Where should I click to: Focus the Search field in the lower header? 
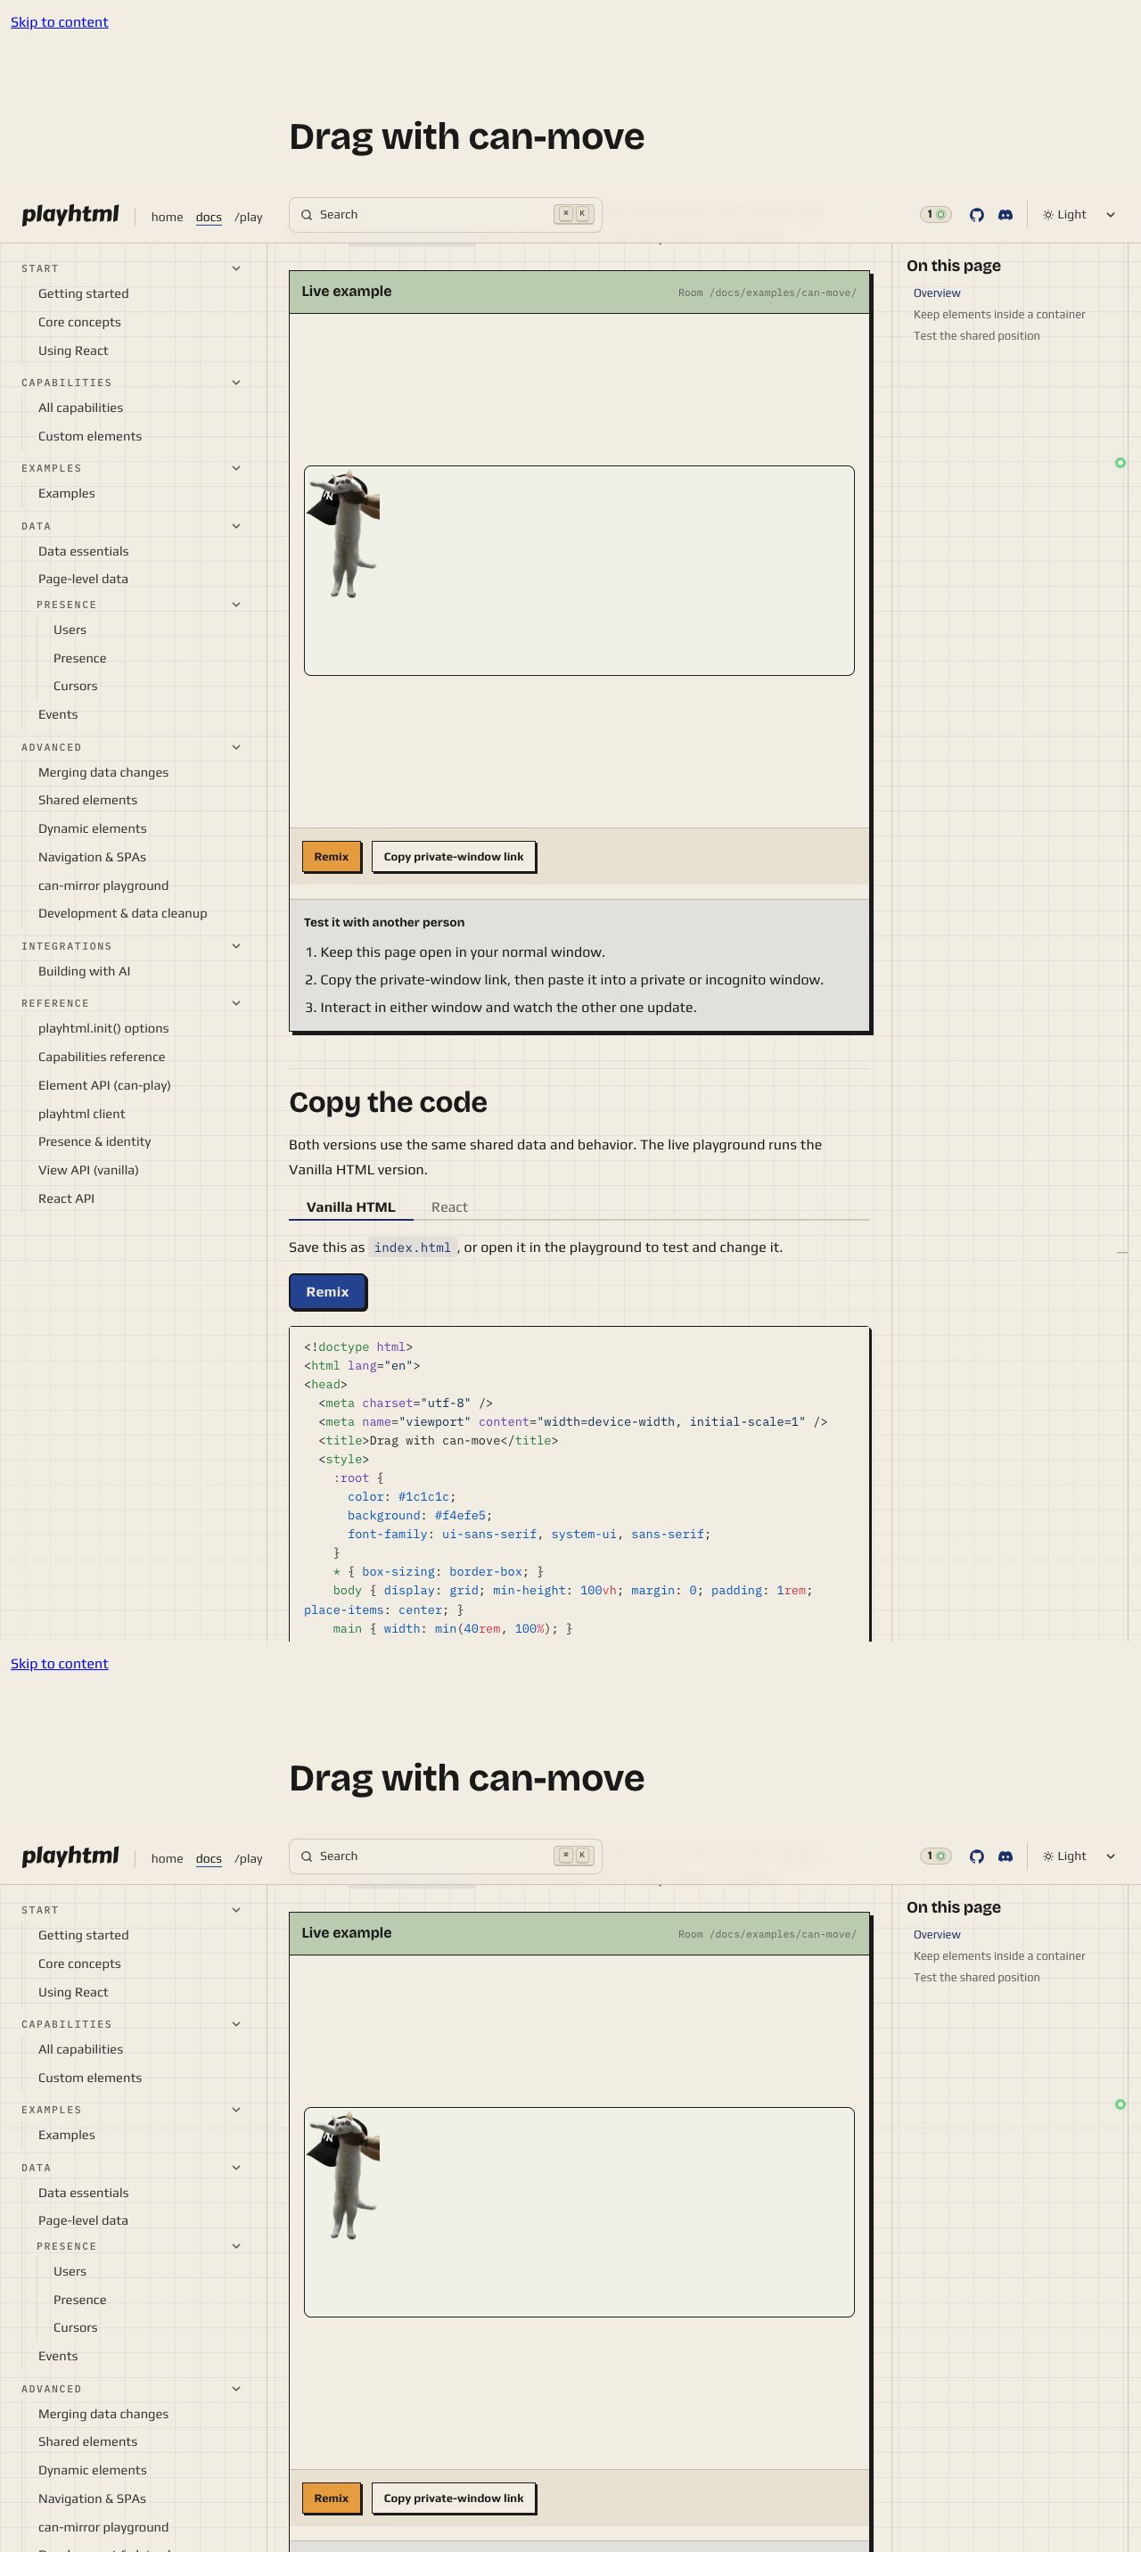click(x=446, y=1856)
